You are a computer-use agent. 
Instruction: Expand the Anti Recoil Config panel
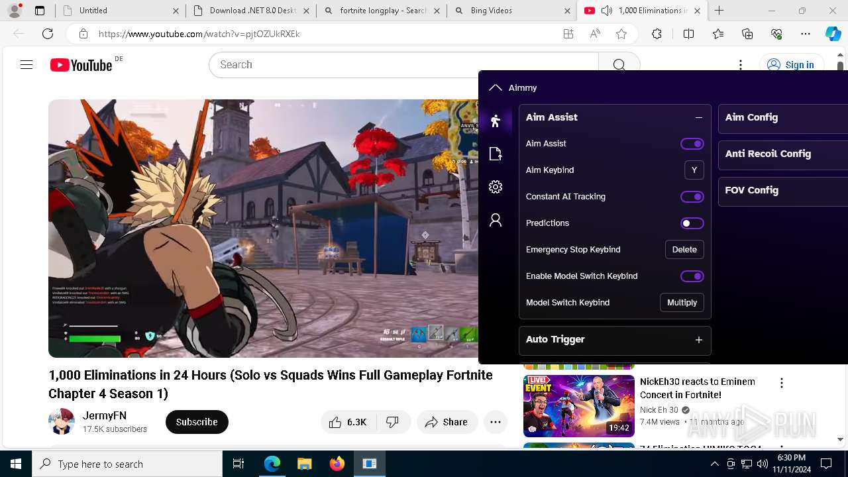[783, 154]
